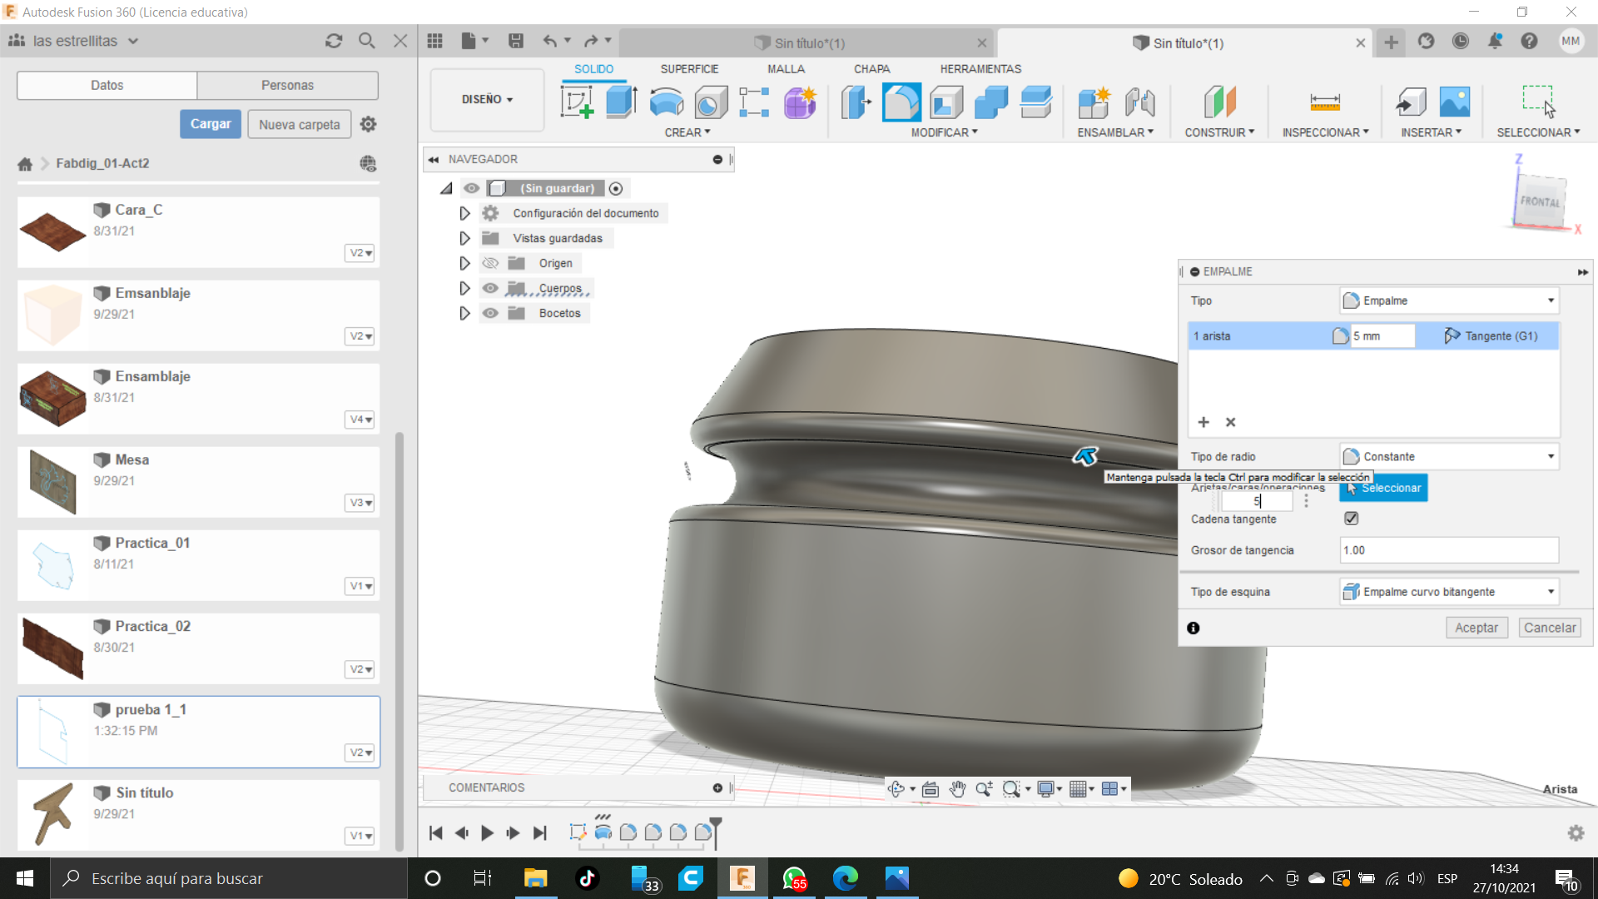Click the Measure icon in Inspeccionar
Image resolution: width=1598 pixels, height=899 pixels.
click(1324, 102)
